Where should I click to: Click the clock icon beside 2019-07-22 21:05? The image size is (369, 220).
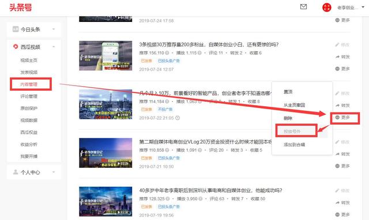[x=178, y=118]
